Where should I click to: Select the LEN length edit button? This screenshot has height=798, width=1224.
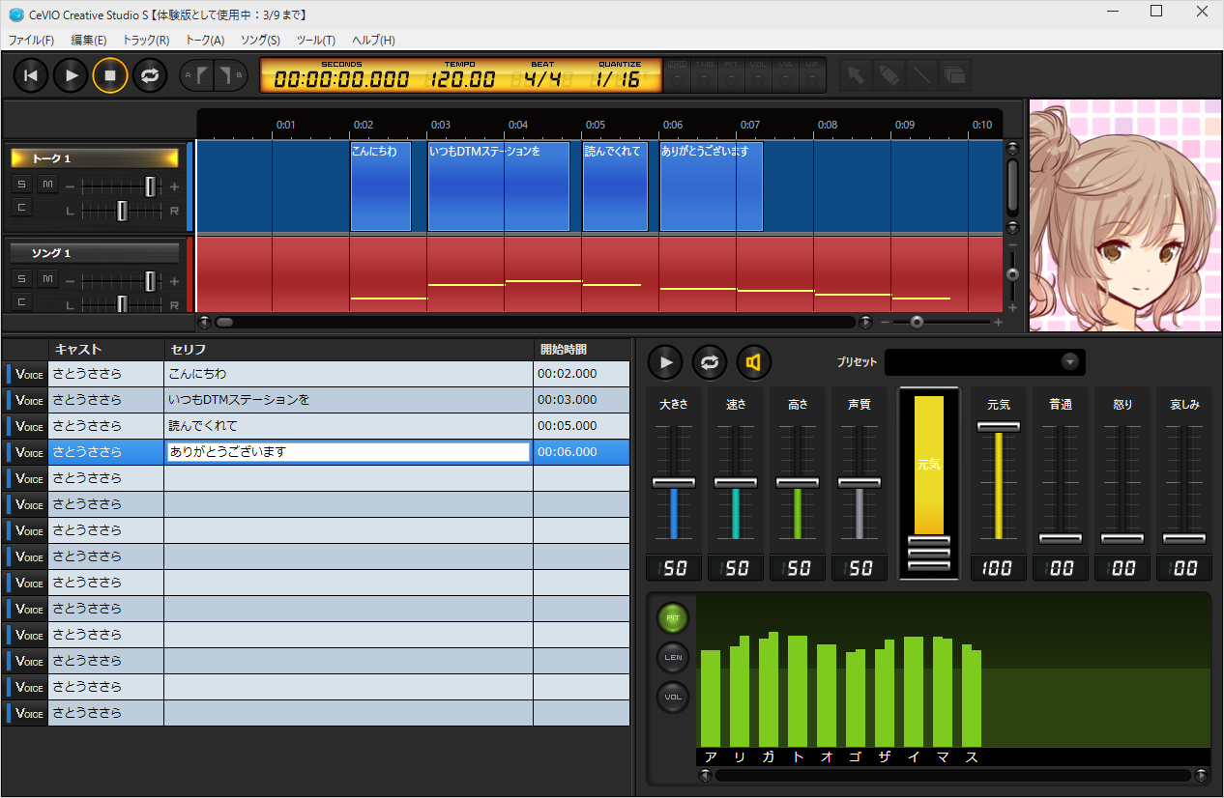[673, 657]
